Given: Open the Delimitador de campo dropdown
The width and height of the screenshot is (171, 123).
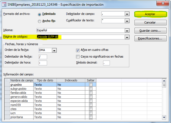Looking at the screenshot, I should click(127, 14).
